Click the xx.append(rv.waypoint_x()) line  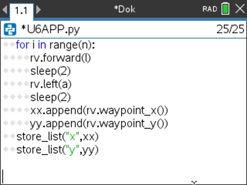[x=99, y=111]
